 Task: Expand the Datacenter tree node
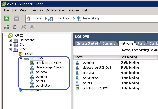coord(10,40)
